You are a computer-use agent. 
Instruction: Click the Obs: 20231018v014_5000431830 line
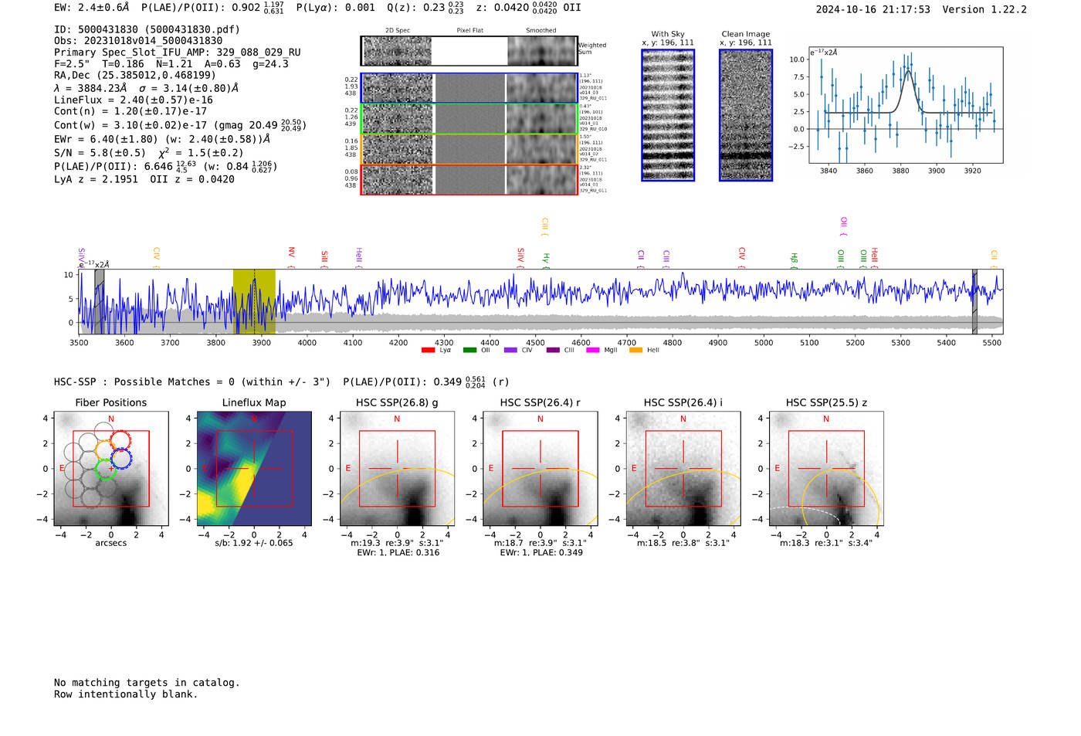138,41
